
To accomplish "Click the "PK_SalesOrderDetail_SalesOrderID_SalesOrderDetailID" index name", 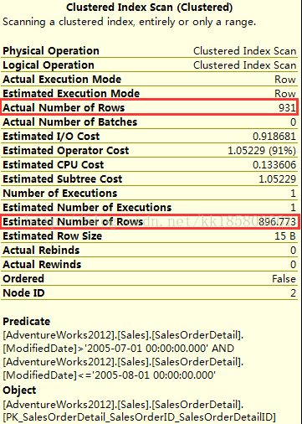I will point(139,417).
